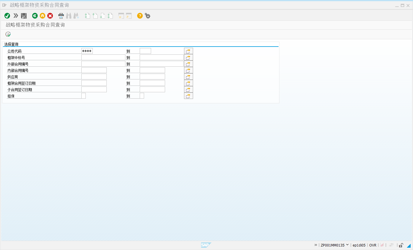Open multiple selection for 公司代码
413x250 pixels.
pos(188,51)
